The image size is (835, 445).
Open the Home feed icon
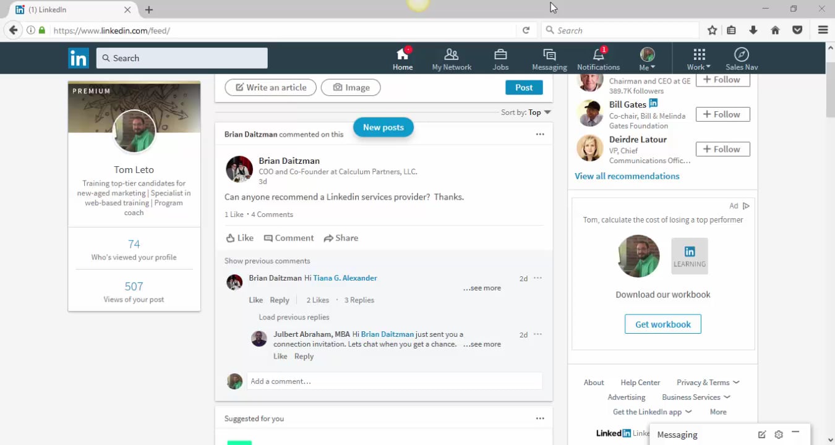click(x=403, y=58)
